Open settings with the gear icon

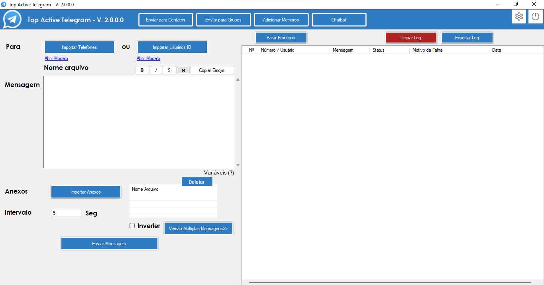tap(519, 17)
